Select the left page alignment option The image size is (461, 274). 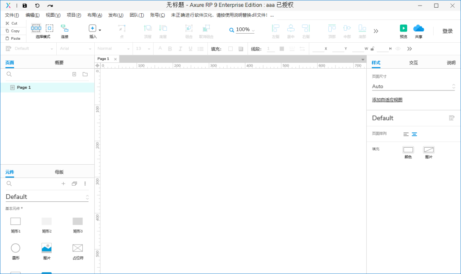tap(406, 134)
